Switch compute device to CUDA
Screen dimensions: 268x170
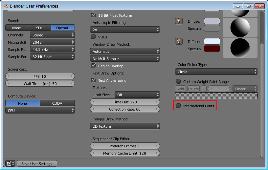coord(57,103)
